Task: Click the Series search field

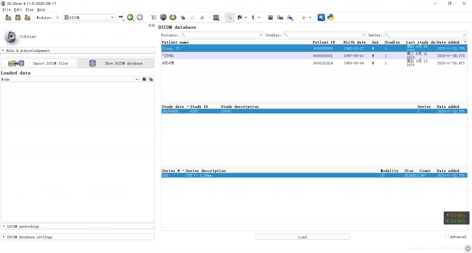Action: click(x=426, y=35)
